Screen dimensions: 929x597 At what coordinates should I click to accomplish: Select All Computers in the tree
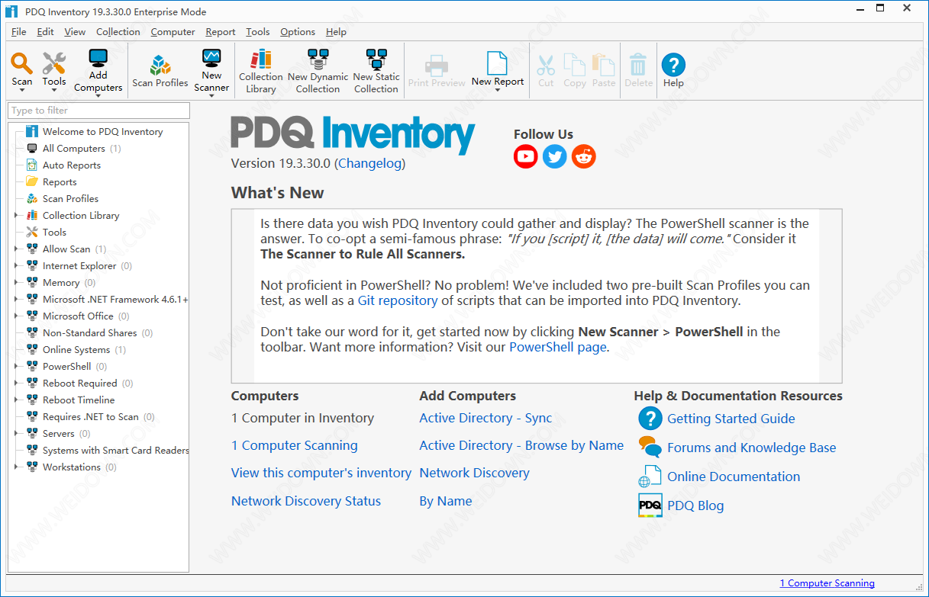74,149
